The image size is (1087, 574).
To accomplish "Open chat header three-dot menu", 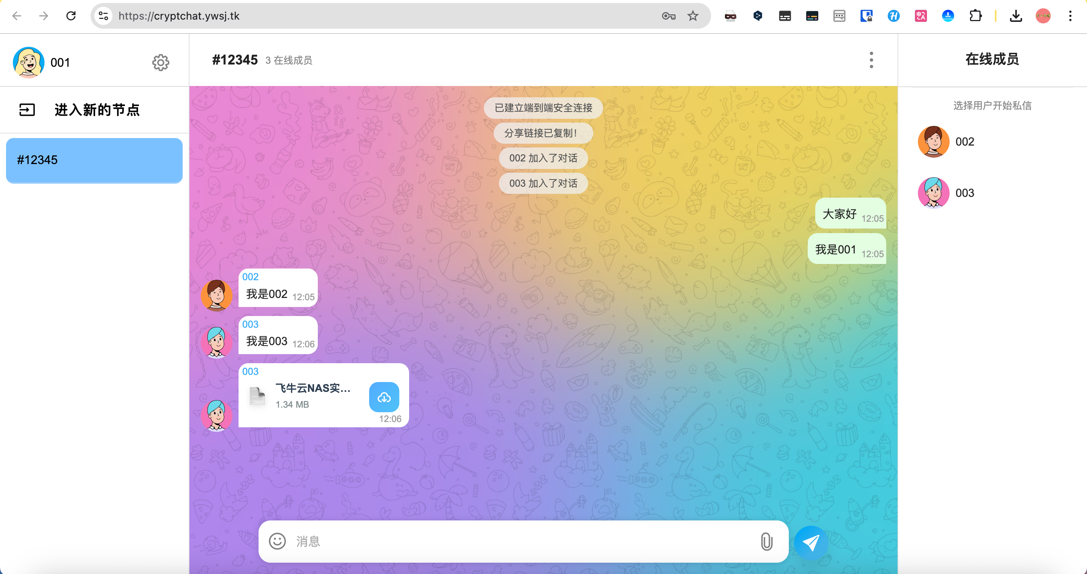I will tap(871, 60).
